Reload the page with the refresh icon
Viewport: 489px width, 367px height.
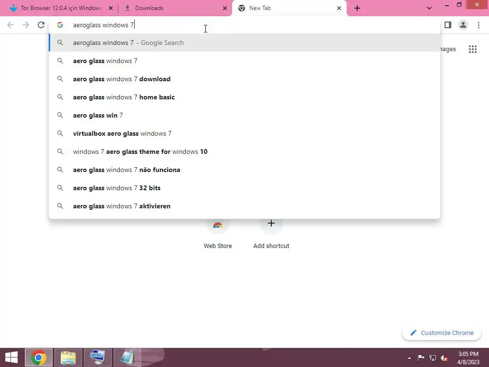coord(41,25)
